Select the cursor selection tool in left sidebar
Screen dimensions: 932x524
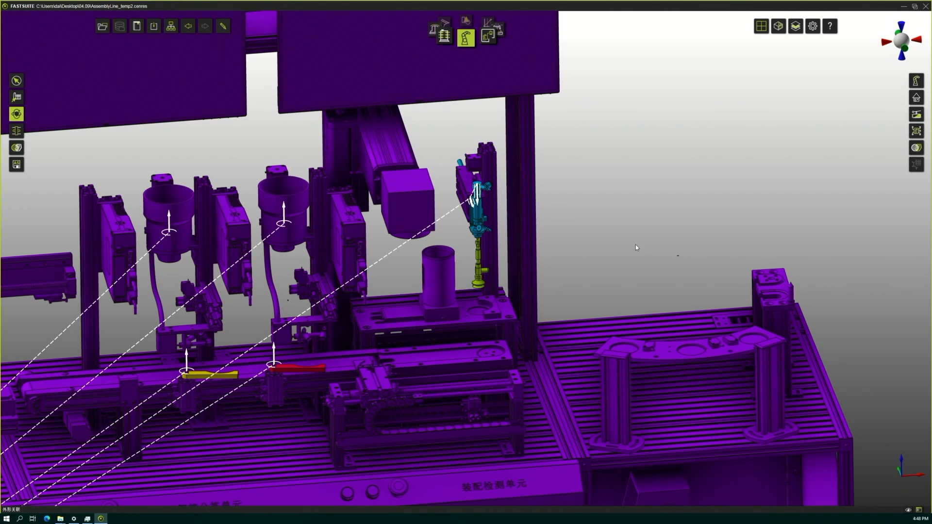17,81
